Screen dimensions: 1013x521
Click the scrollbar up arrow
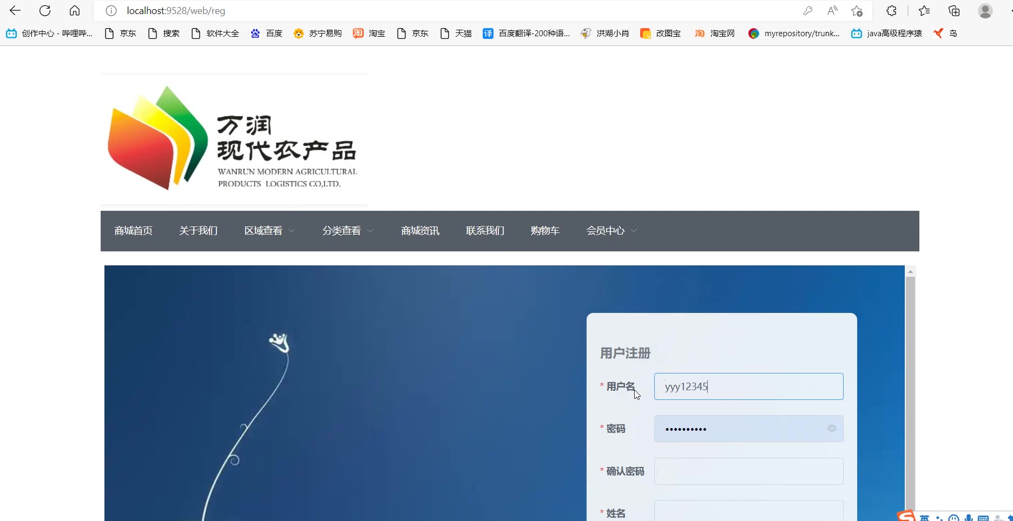pos(910,271)
